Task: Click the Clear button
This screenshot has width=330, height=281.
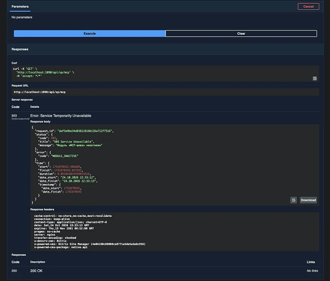Action: pyautogui.click(x=241, y=34)
